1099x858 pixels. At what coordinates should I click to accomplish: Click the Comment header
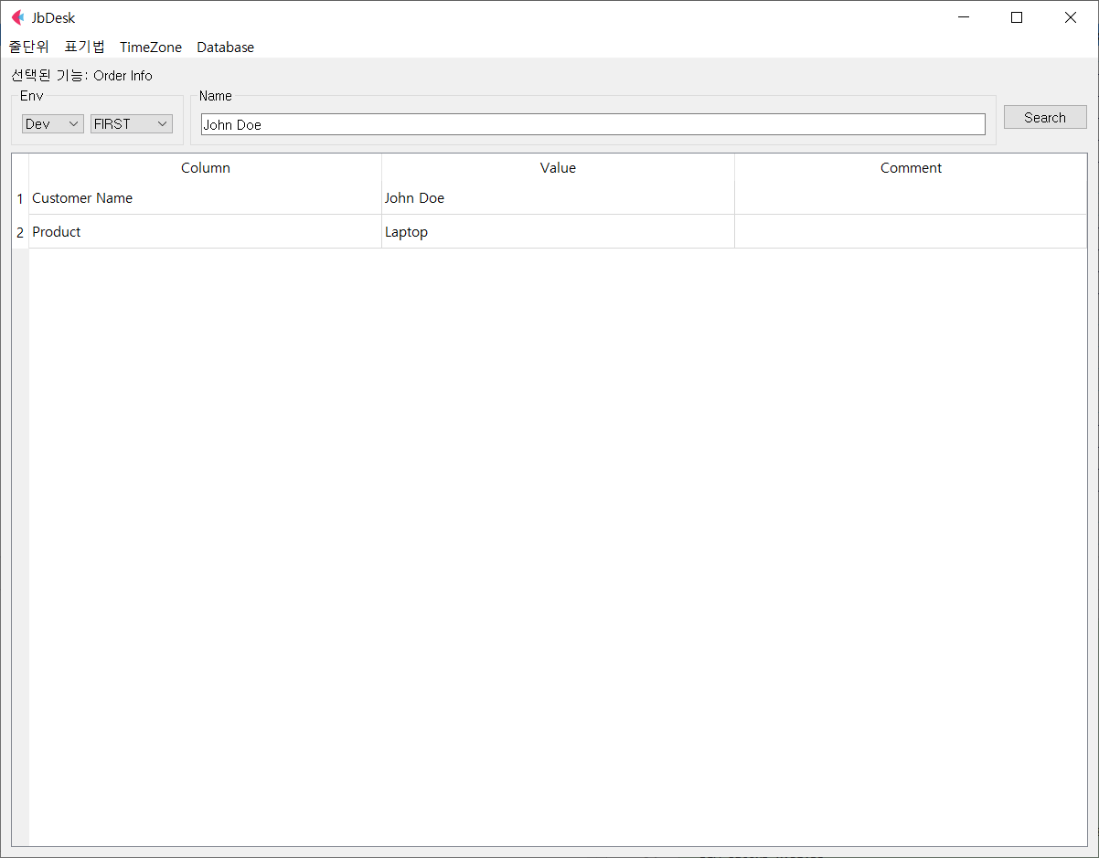911,168
